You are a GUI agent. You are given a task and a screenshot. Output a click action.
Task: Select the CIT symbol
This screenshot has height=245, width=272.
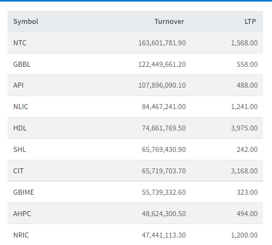(x=18, y=171)
